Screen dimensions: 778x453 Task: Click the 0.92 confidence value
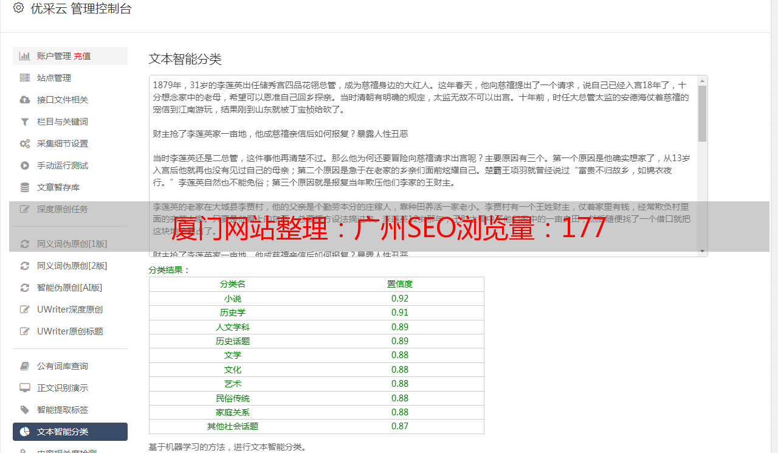[x=400, y=299]
